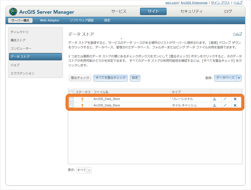251x190 pixels.
Task: Edit the リレーショナル data store entry
Action: [225, 99]
